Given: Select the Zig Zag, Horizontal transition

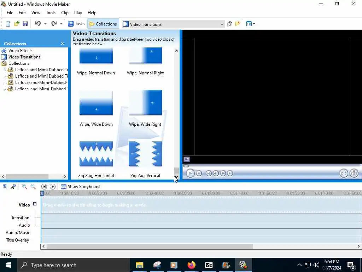Looking at the screenshot, I should coord(96,160).
